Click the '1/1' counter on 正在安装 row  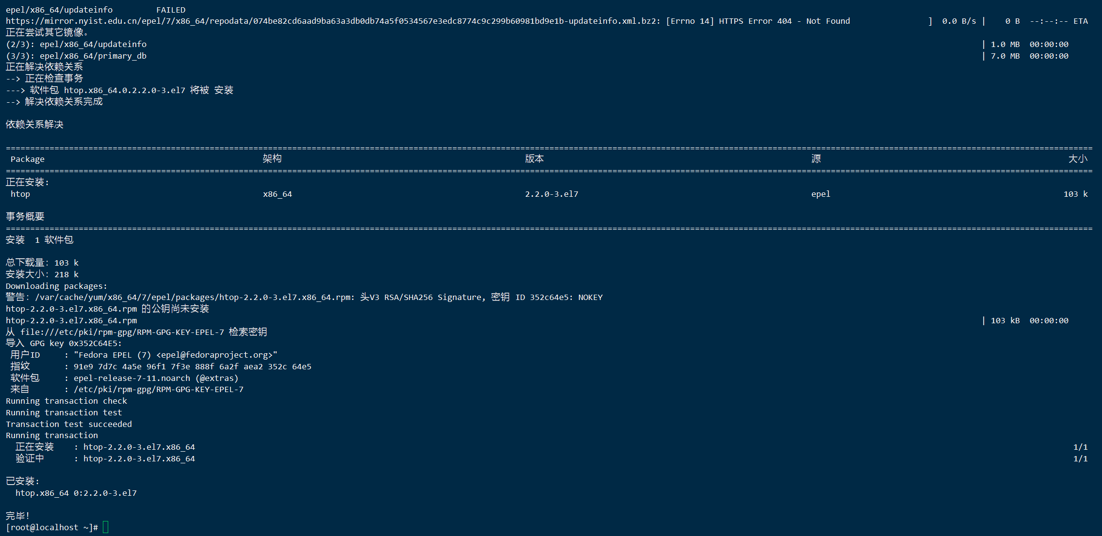click(1080, 447)
